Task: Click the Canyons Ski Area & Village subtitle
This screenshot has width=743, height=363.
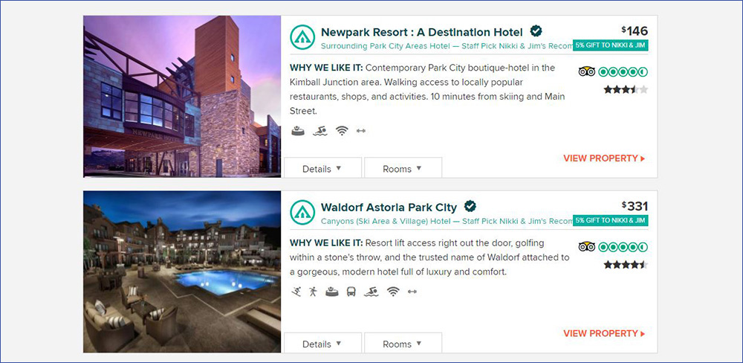Action: click(447, 221)
